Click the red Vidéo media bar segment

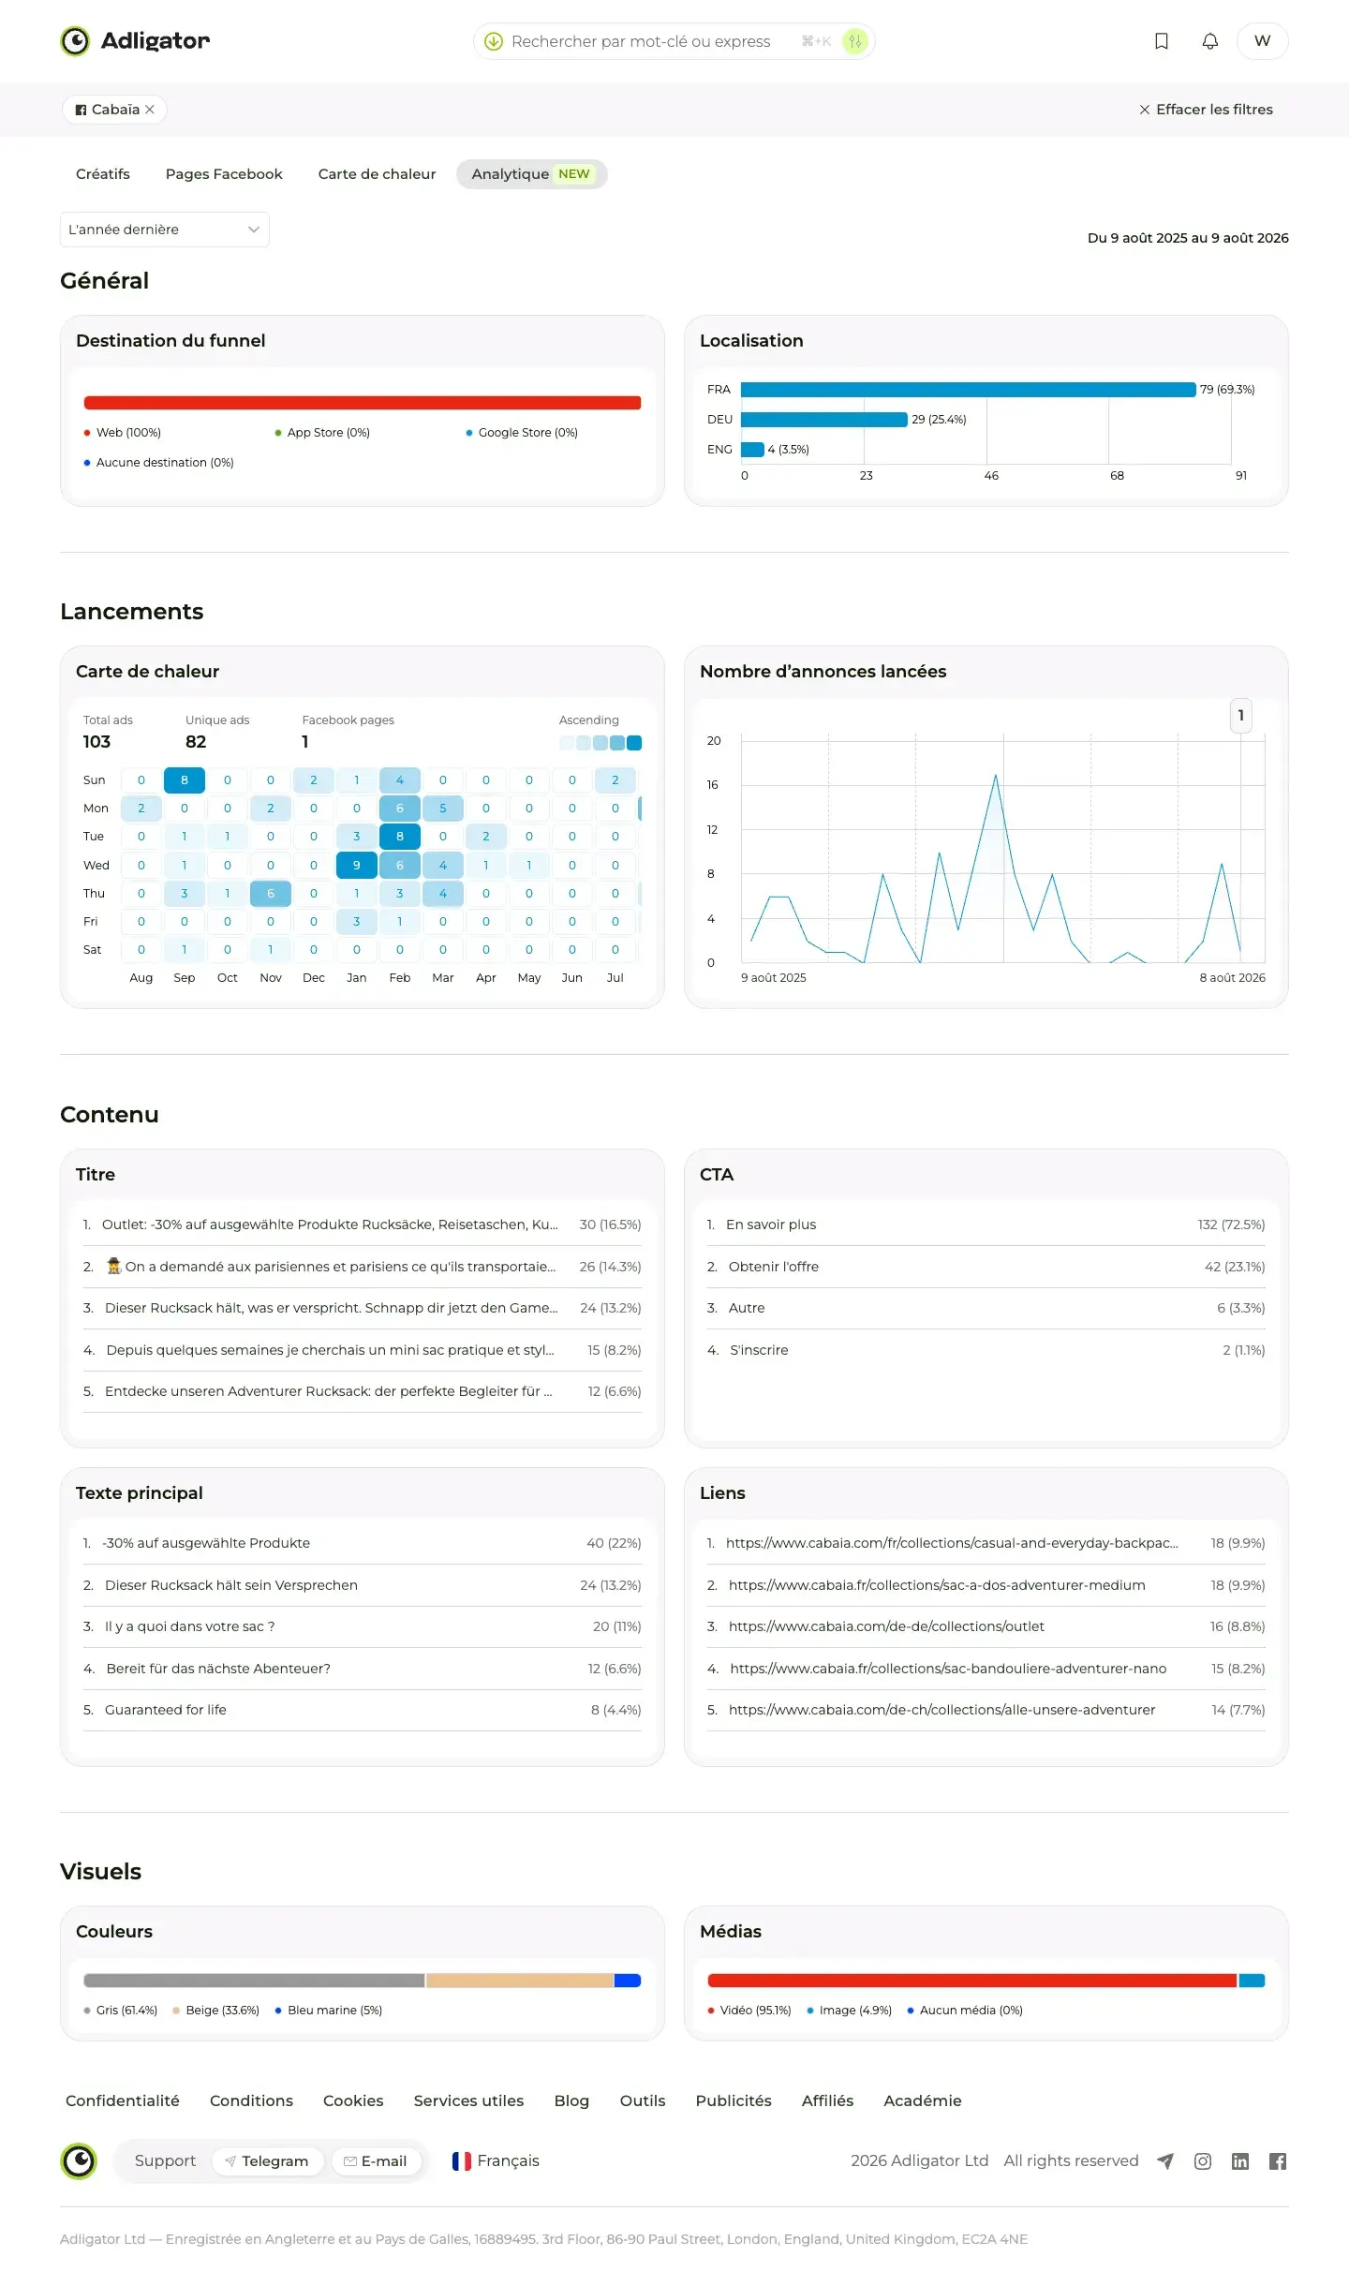972,1981
